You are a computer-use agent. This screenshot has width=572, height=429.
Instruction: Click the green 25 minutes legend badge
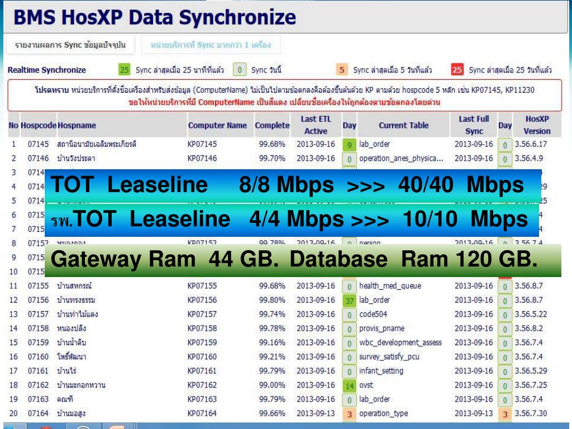125,70
